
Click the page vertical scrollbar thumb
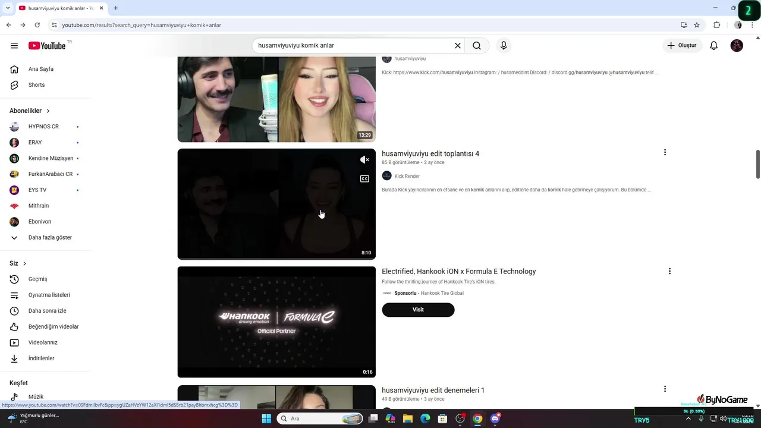pos(758,164)
